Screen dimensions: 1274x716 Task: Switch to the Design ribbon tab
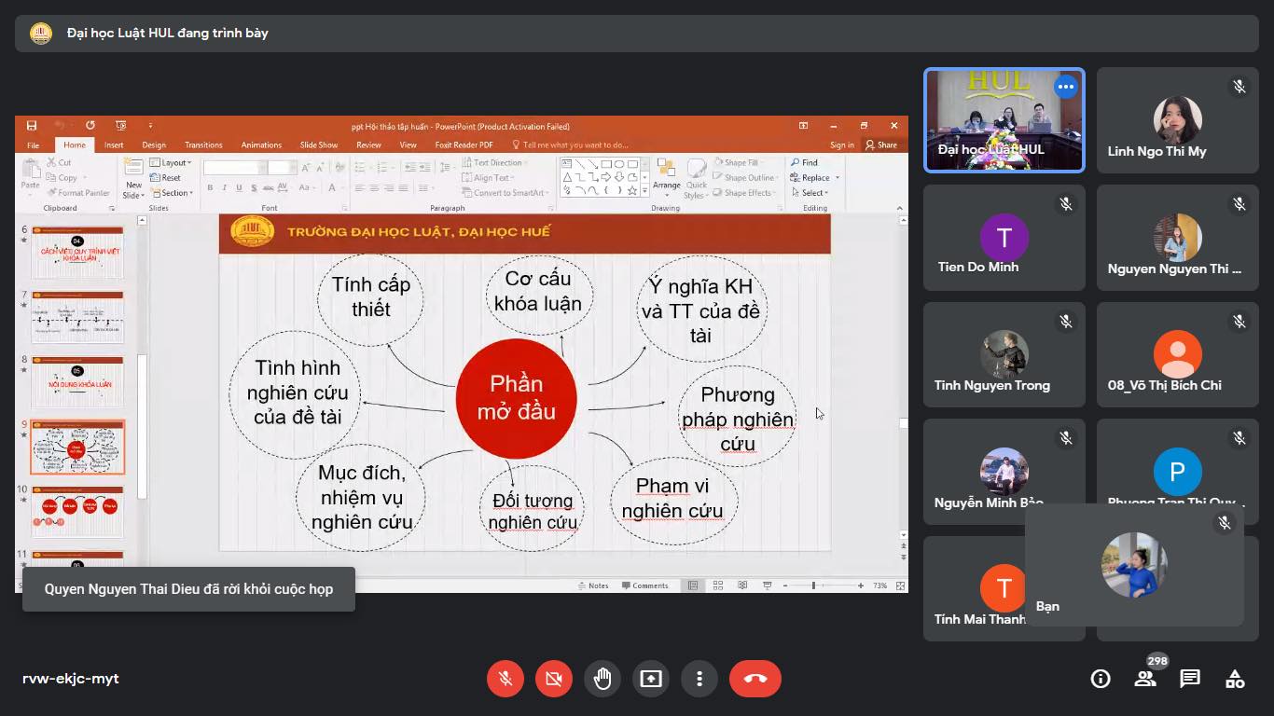154,145
